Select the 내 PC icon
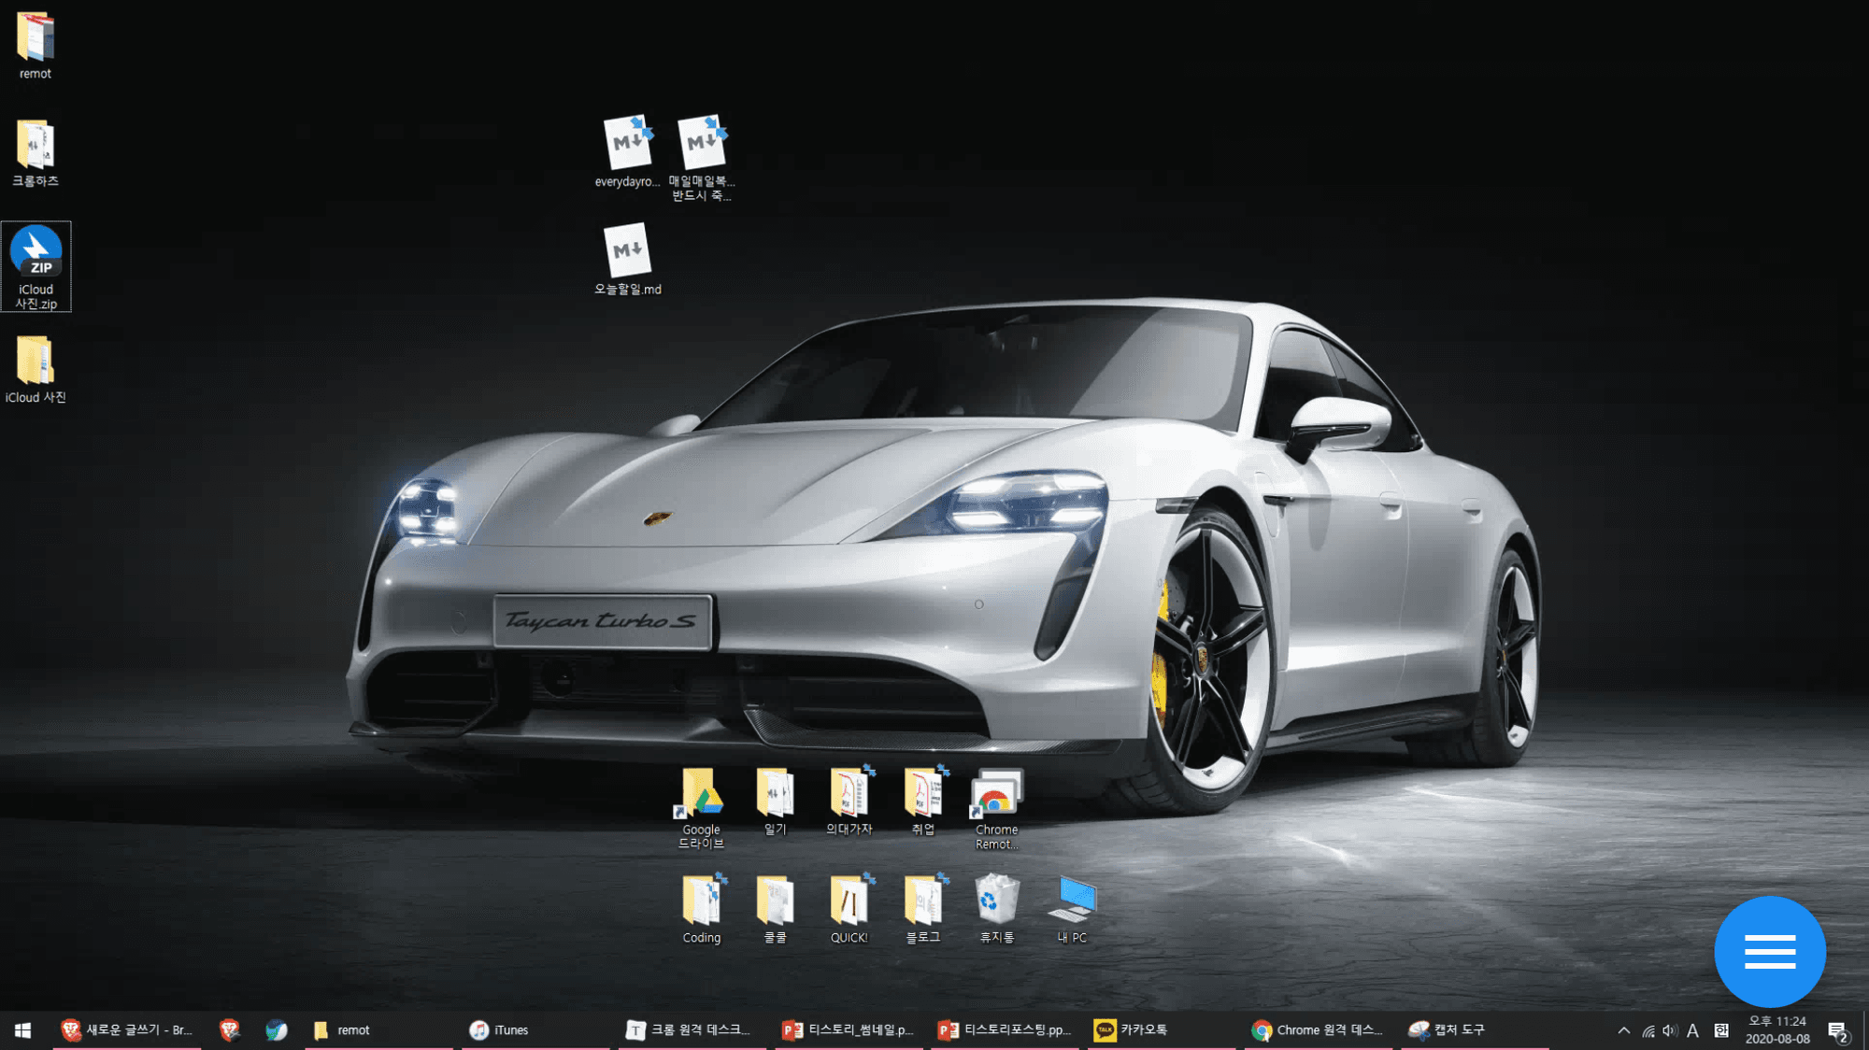1869x1050 pixels. pyautogui.click(x=1072, y=910)
